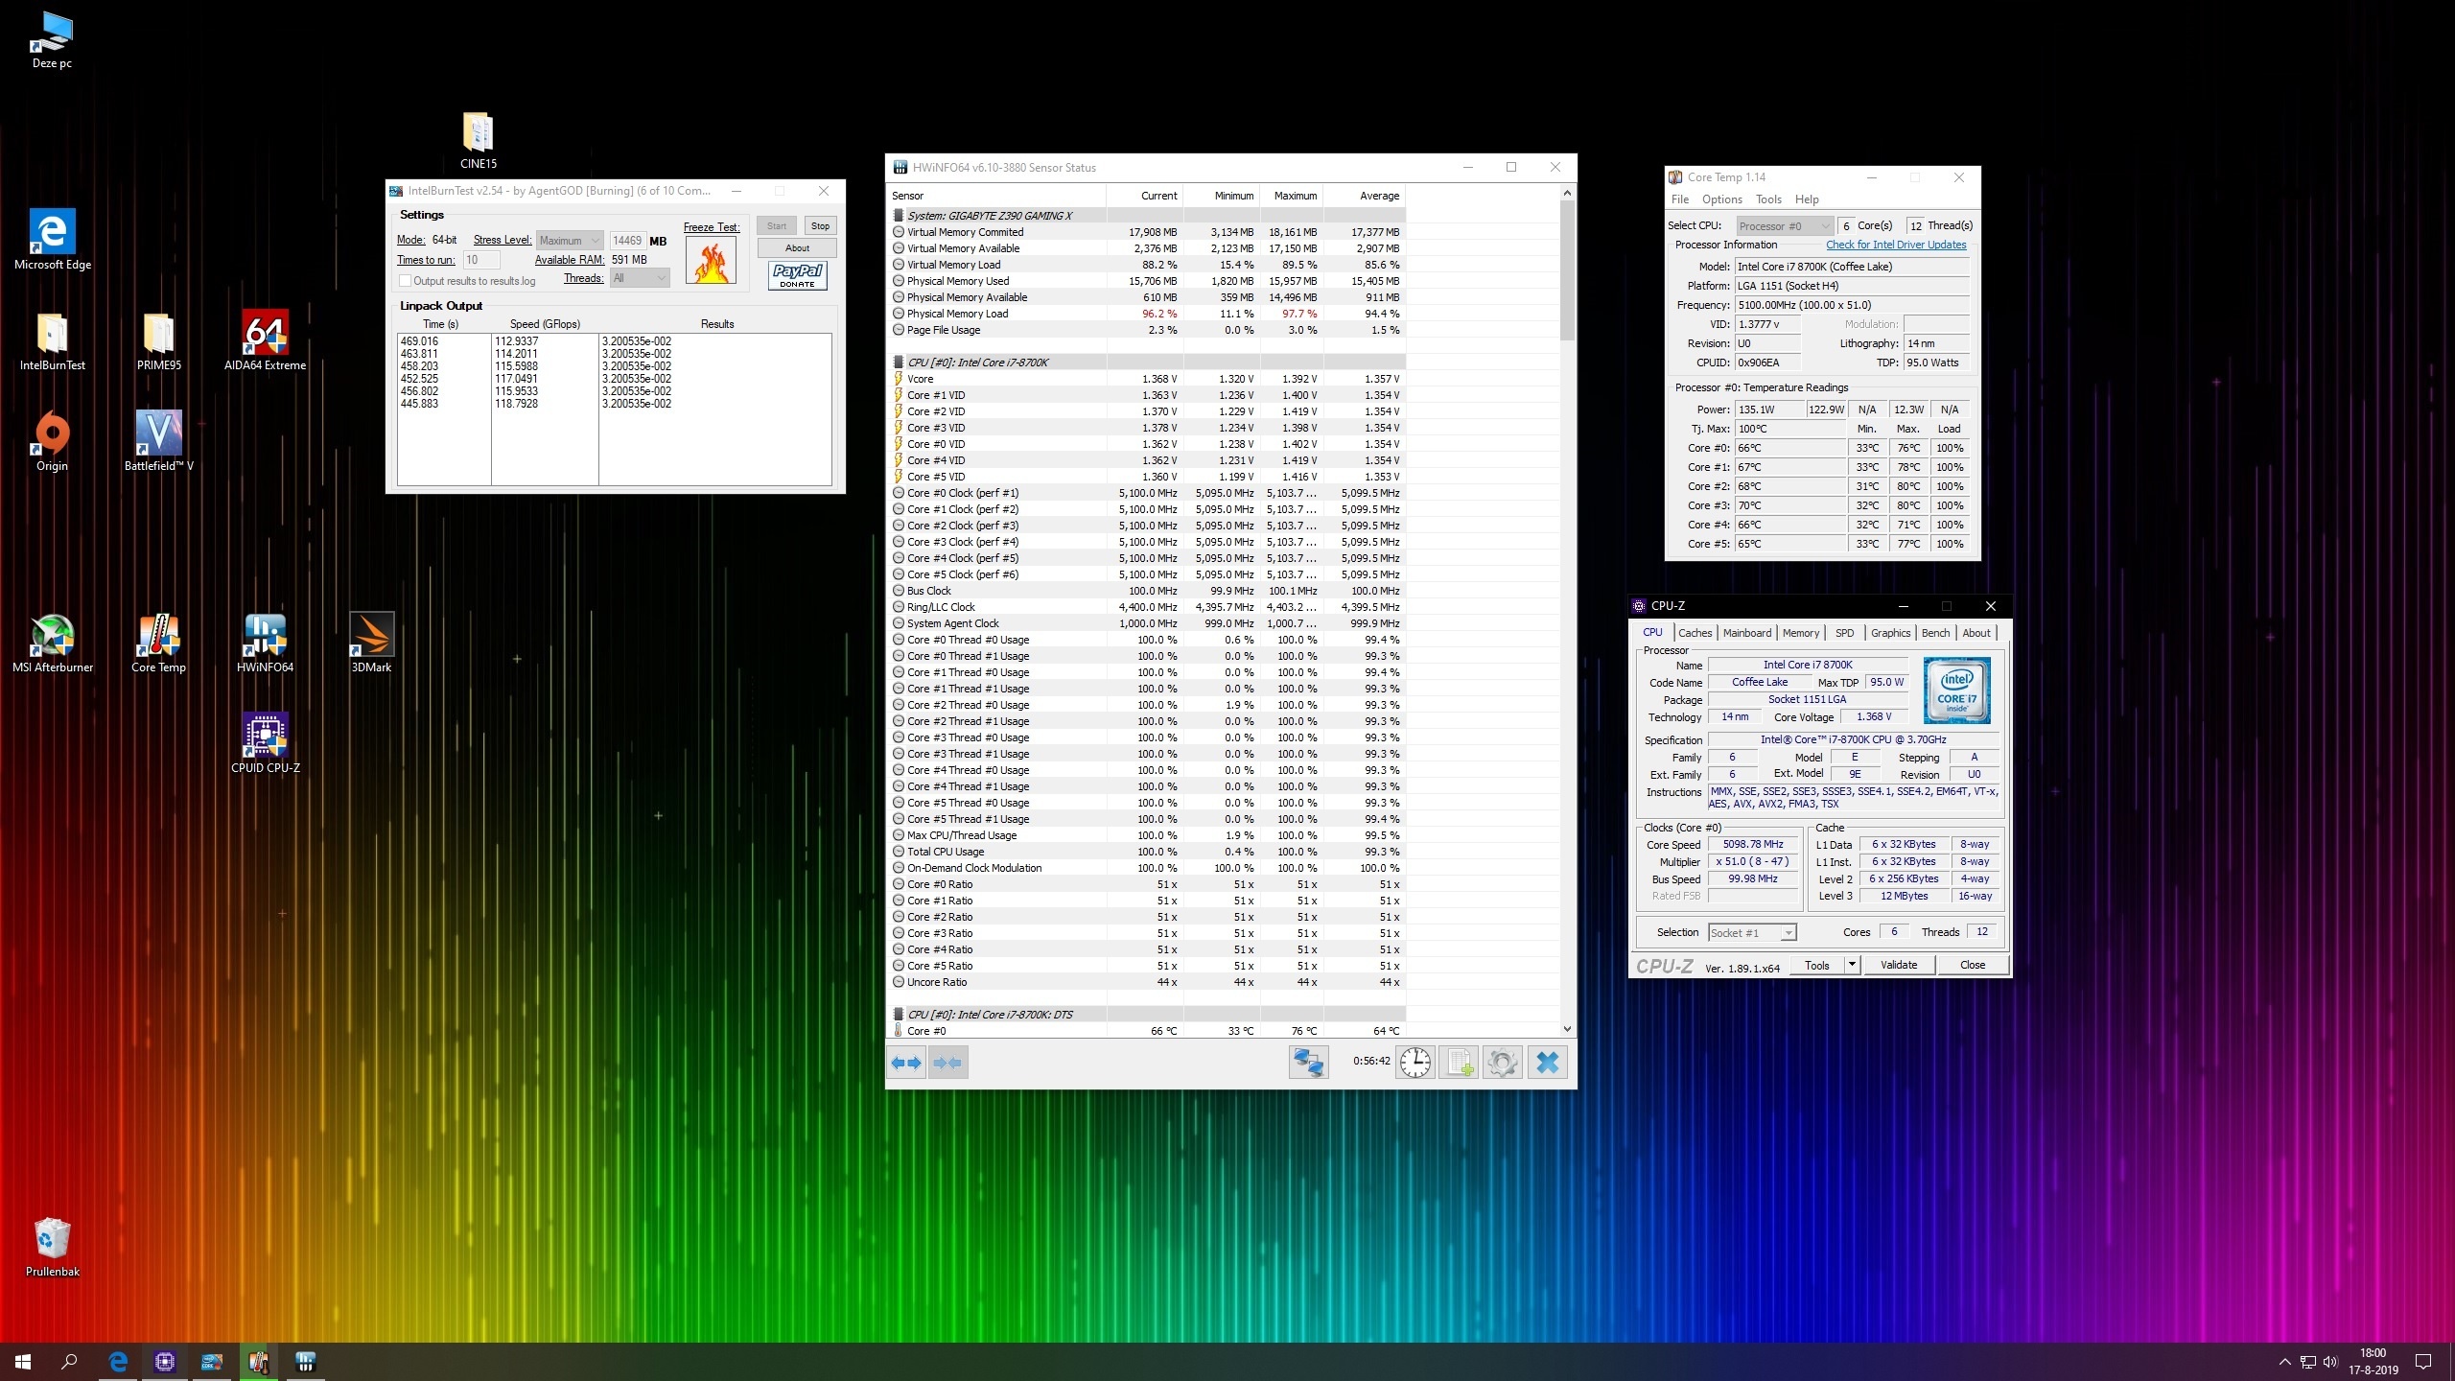Viewport: 2455px width, 1381px height.
Task: Open the Stress Level dropdown
Action: (x=570, y=241)
